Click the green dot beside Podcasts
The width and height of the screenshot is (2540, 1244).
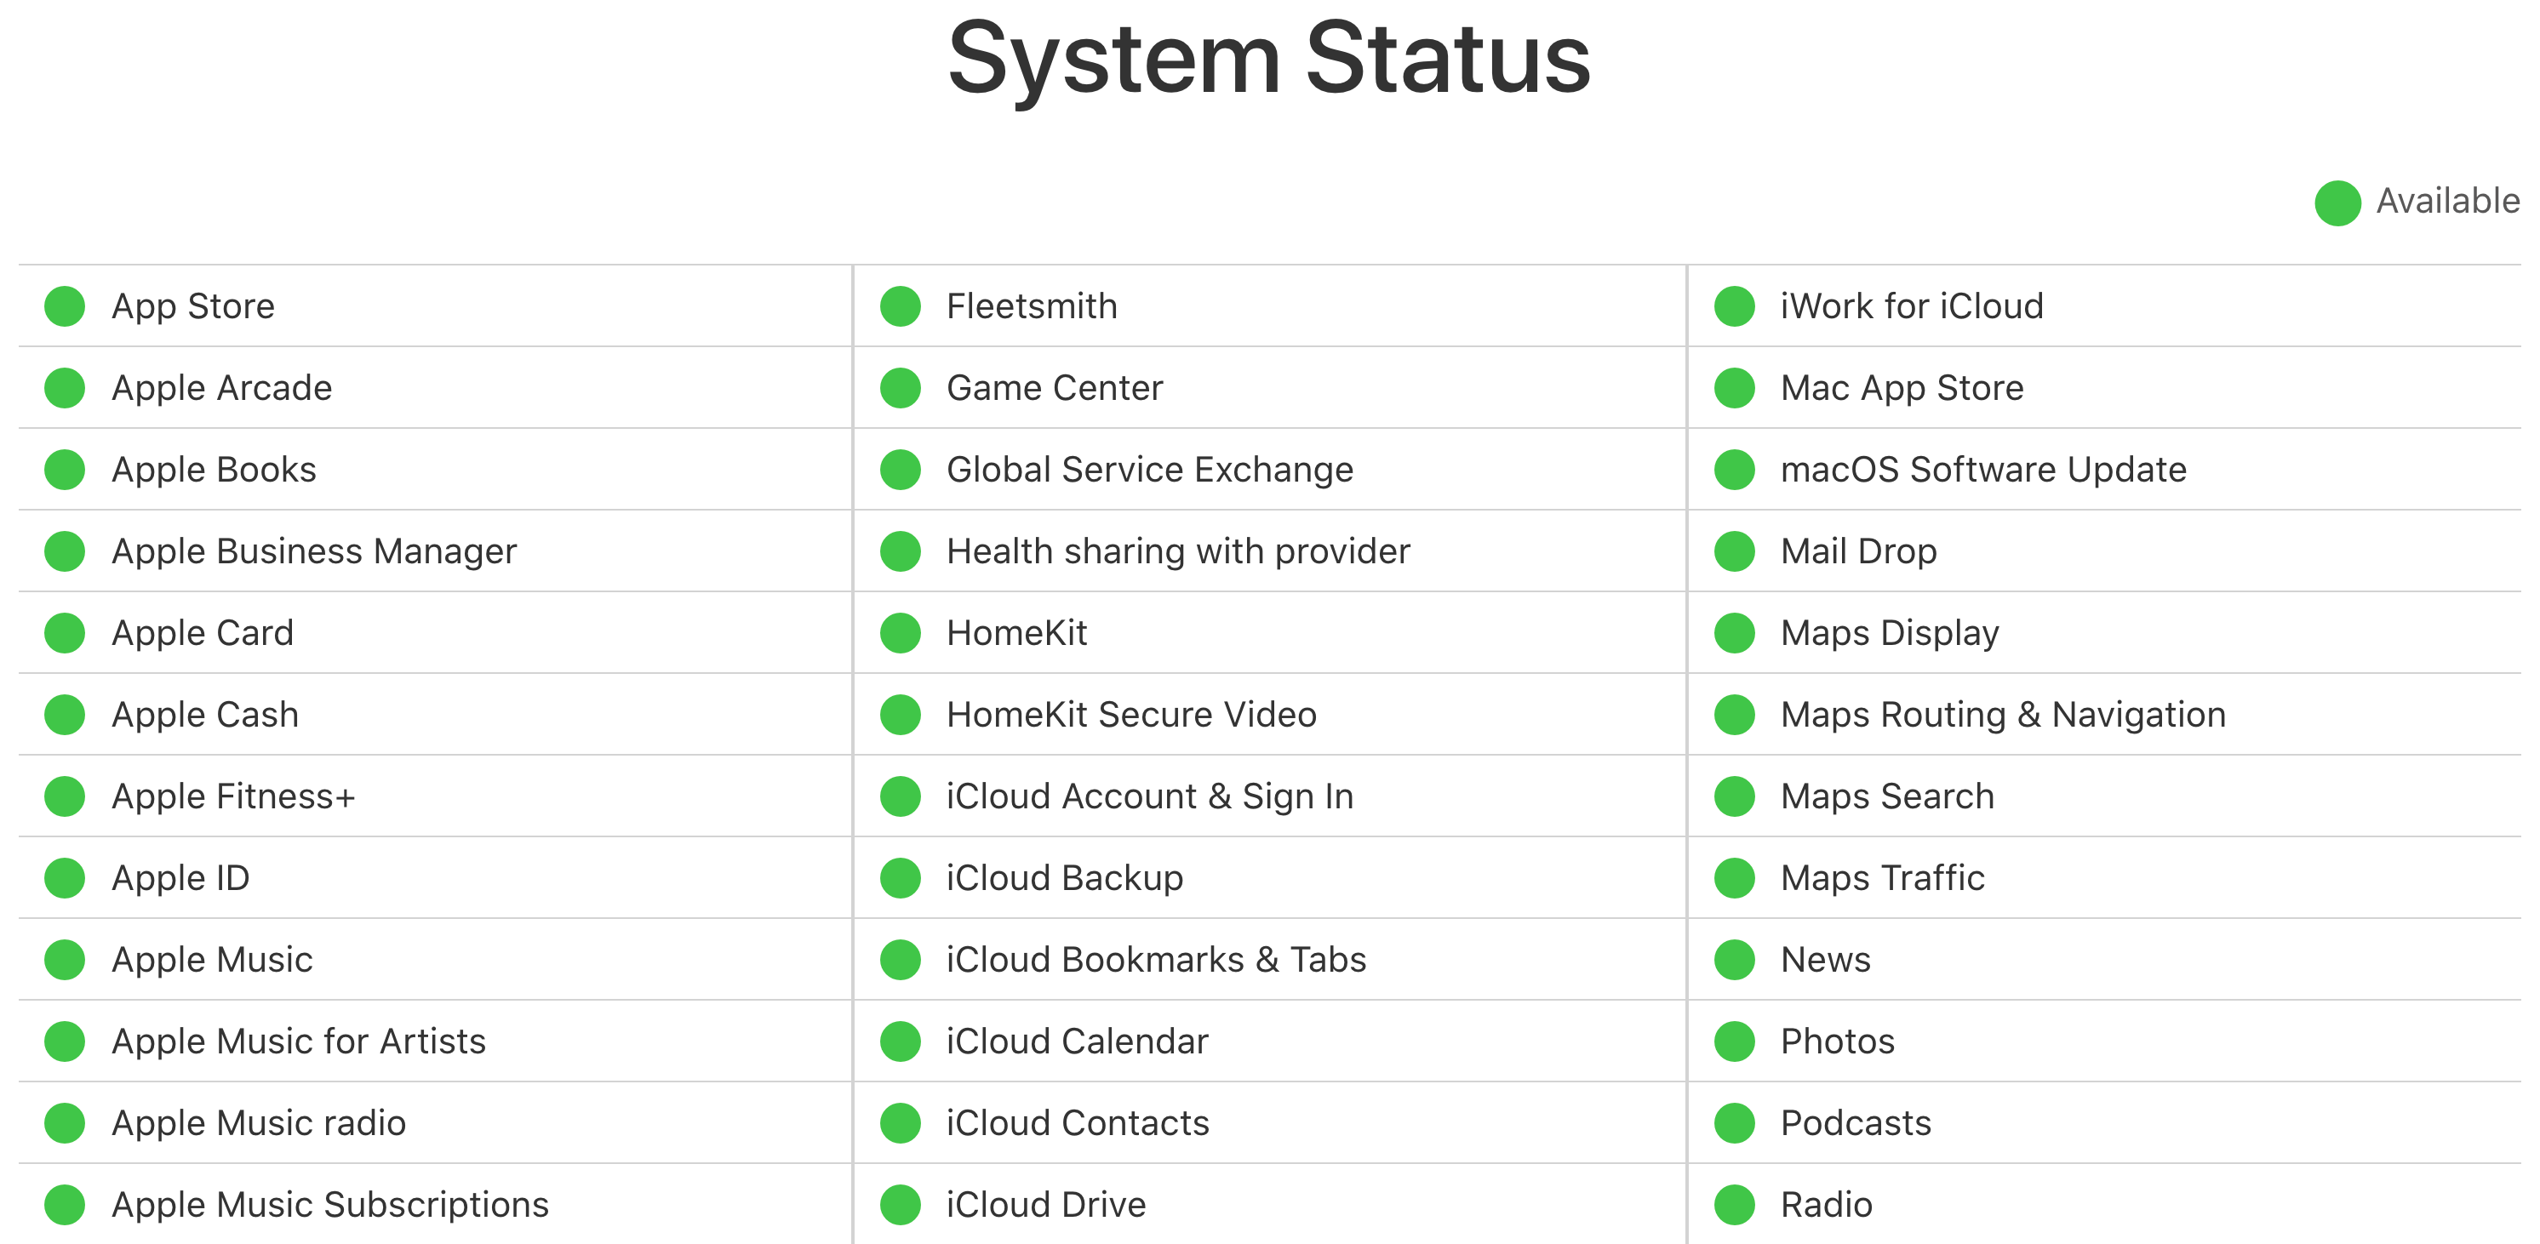point(1735,1123)
